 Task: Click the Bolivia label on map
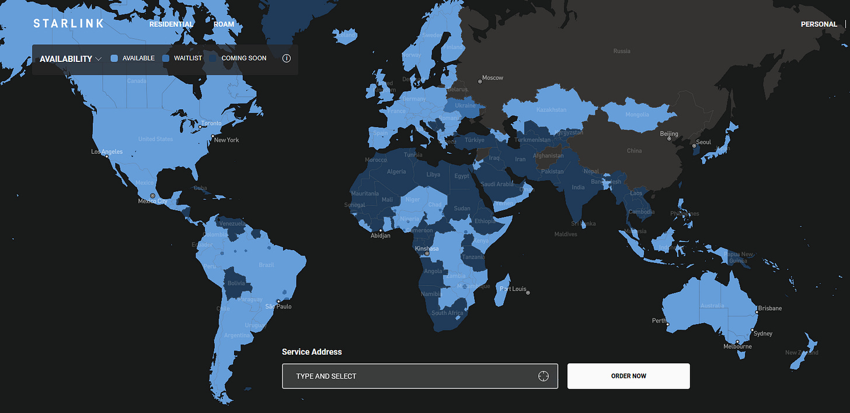[x=236, y=283]
